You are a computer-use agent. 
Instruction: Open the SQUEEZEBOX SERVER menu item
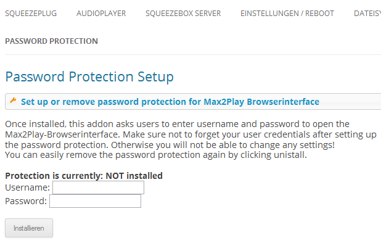(x=183, y=14)
